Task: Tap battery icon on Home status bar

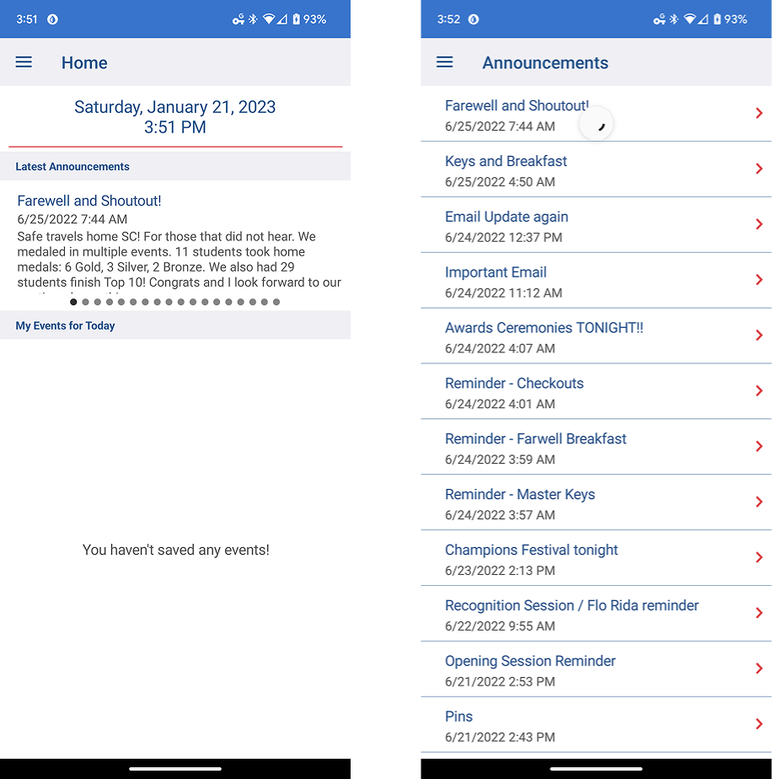Action: [x=296, y=19]
